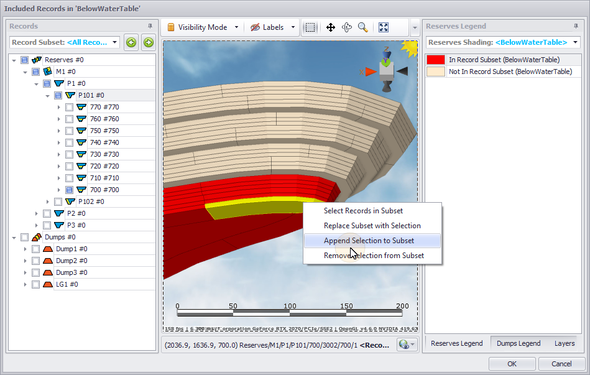590x375 pixels.
Task: Click the zoom to extents icon
Action: coord(384,27)
